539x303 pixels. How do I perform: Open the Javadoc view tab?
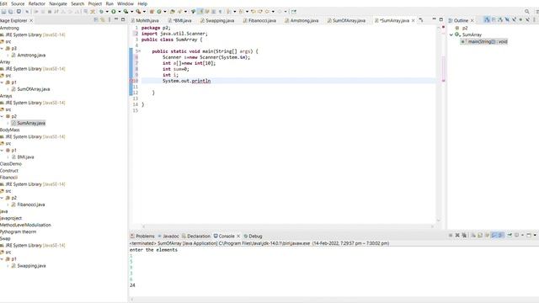point(168,236)
